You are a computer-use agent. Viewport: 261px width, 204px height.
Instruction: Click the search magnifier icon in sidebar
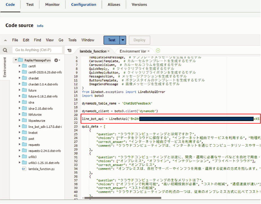(x=5, y=50)
